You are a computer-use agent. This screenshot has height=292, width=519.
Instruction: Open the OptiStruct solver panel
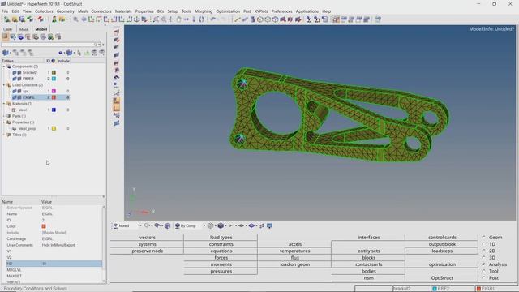442,278
